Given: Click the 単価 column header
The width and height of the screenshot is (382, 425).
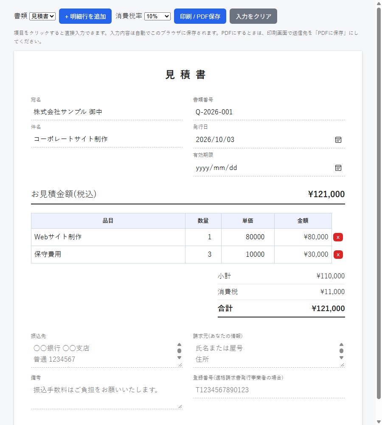Looking at the screenshot, I should (x=248, y=221).
